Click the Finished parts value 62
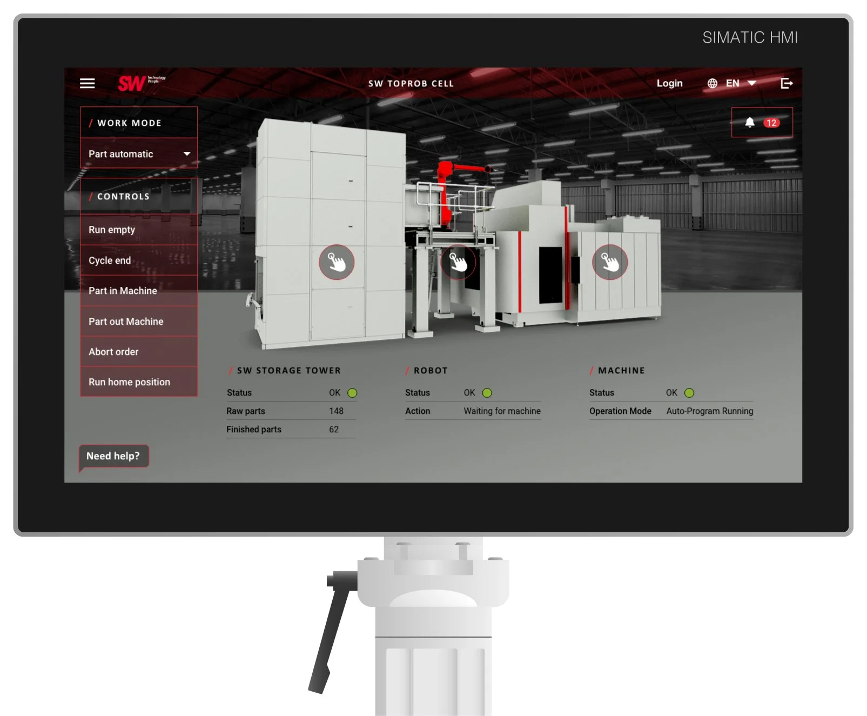The width and height of the screenshot is (867, 716). coord(334,430)
